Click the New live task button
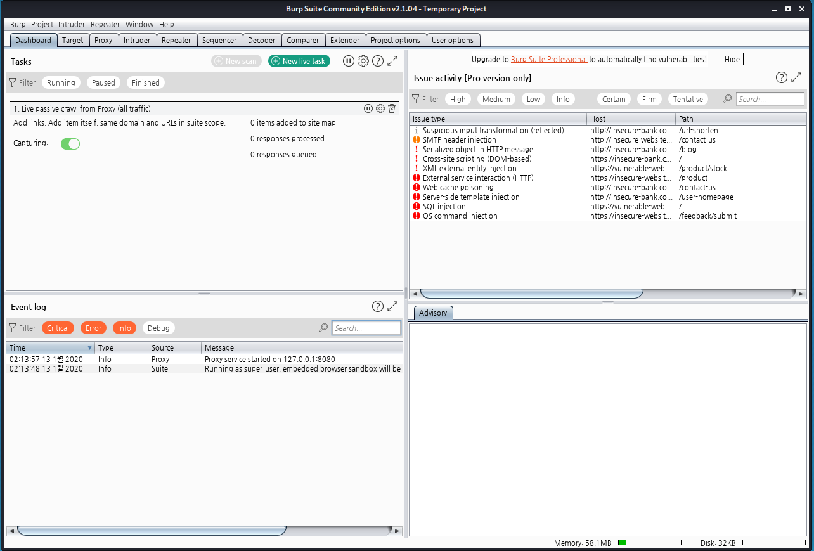 tap(299, 61)
